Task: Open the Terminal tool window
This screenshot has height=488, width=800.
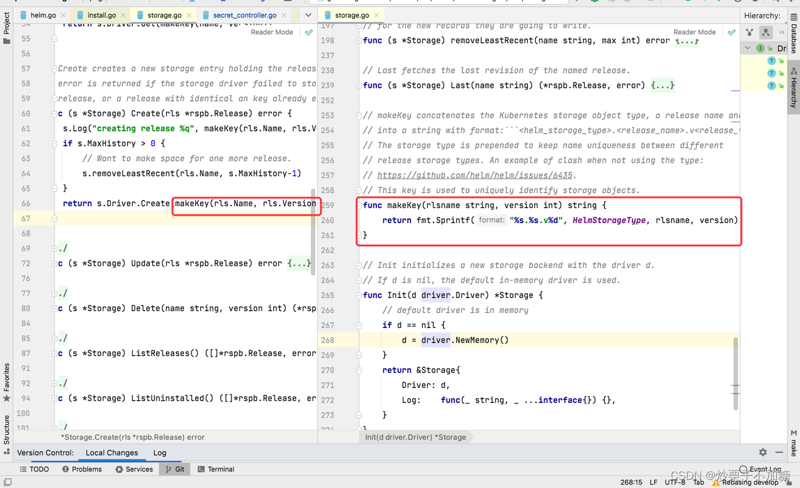Action: 216,469
